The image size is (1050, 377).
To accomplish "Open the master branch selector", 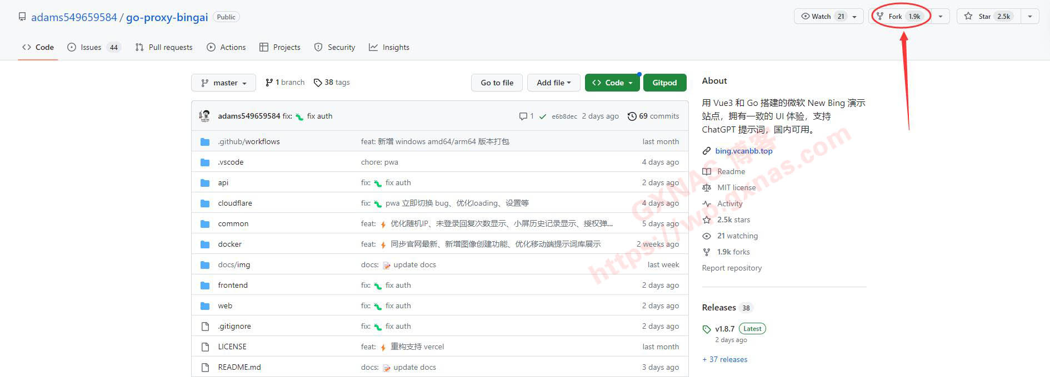I will [x=223, y=83].
